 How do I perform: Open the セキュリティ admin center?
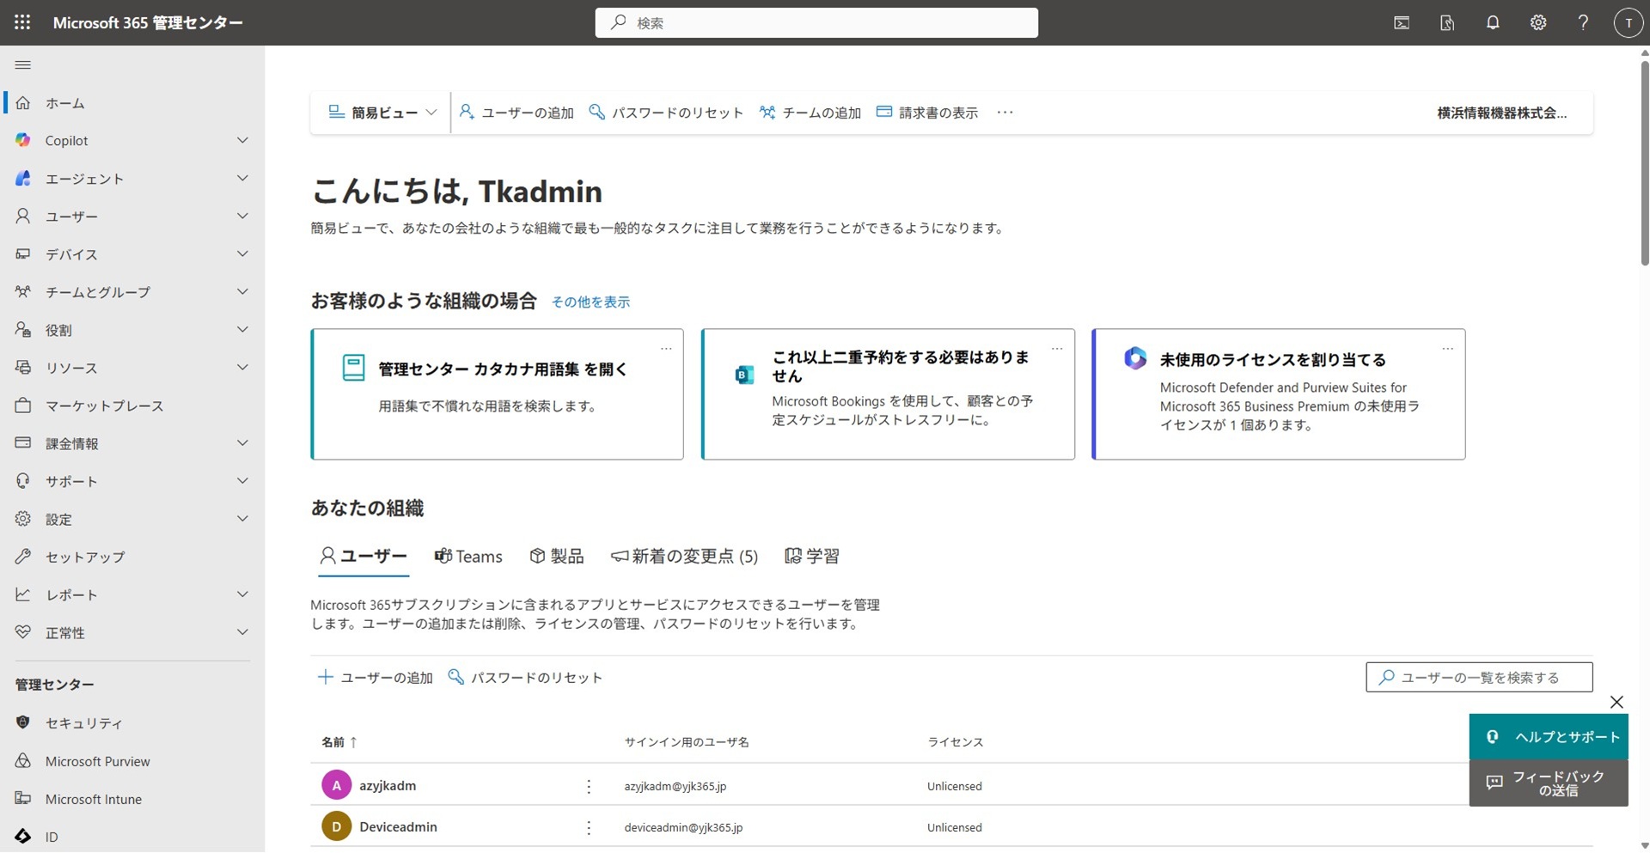click(83, 723)
